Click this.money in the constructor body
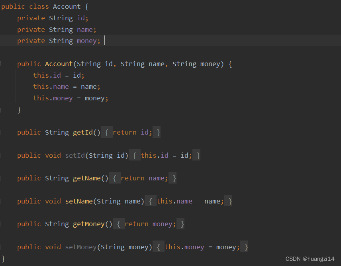 click(x=53, y=98)
